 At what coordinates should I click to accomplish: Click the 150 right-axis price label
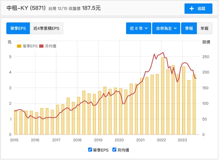tap(205, 88)
